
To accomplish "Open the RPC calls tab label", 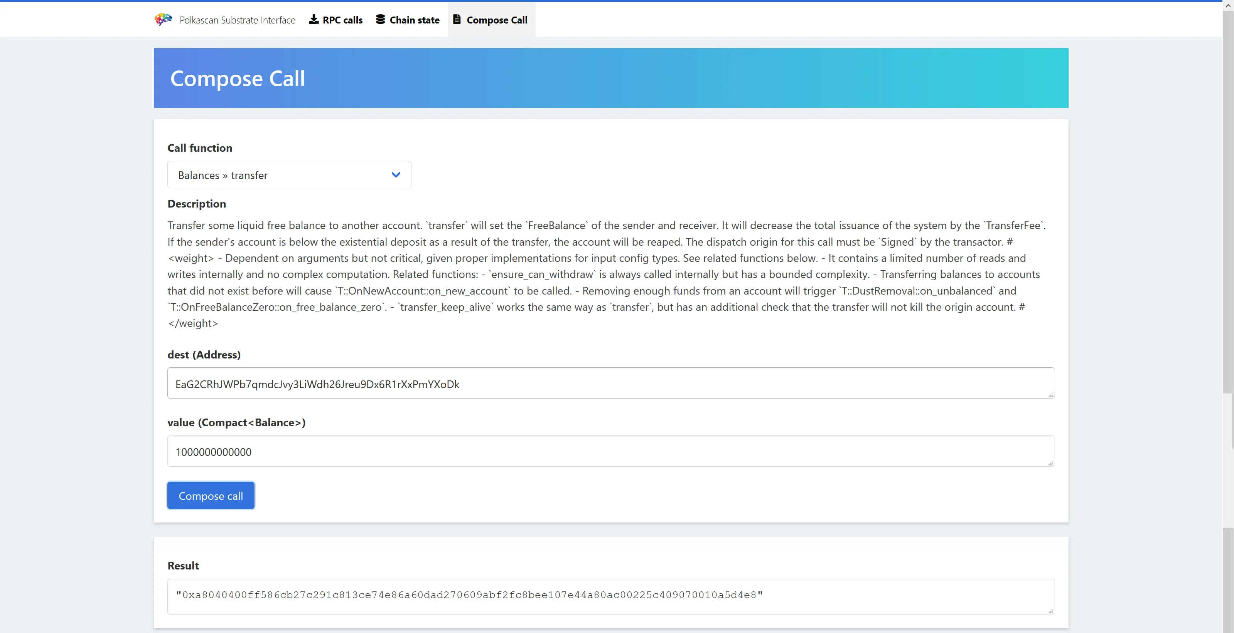I will pyautogui.click(x=342, y=20).
